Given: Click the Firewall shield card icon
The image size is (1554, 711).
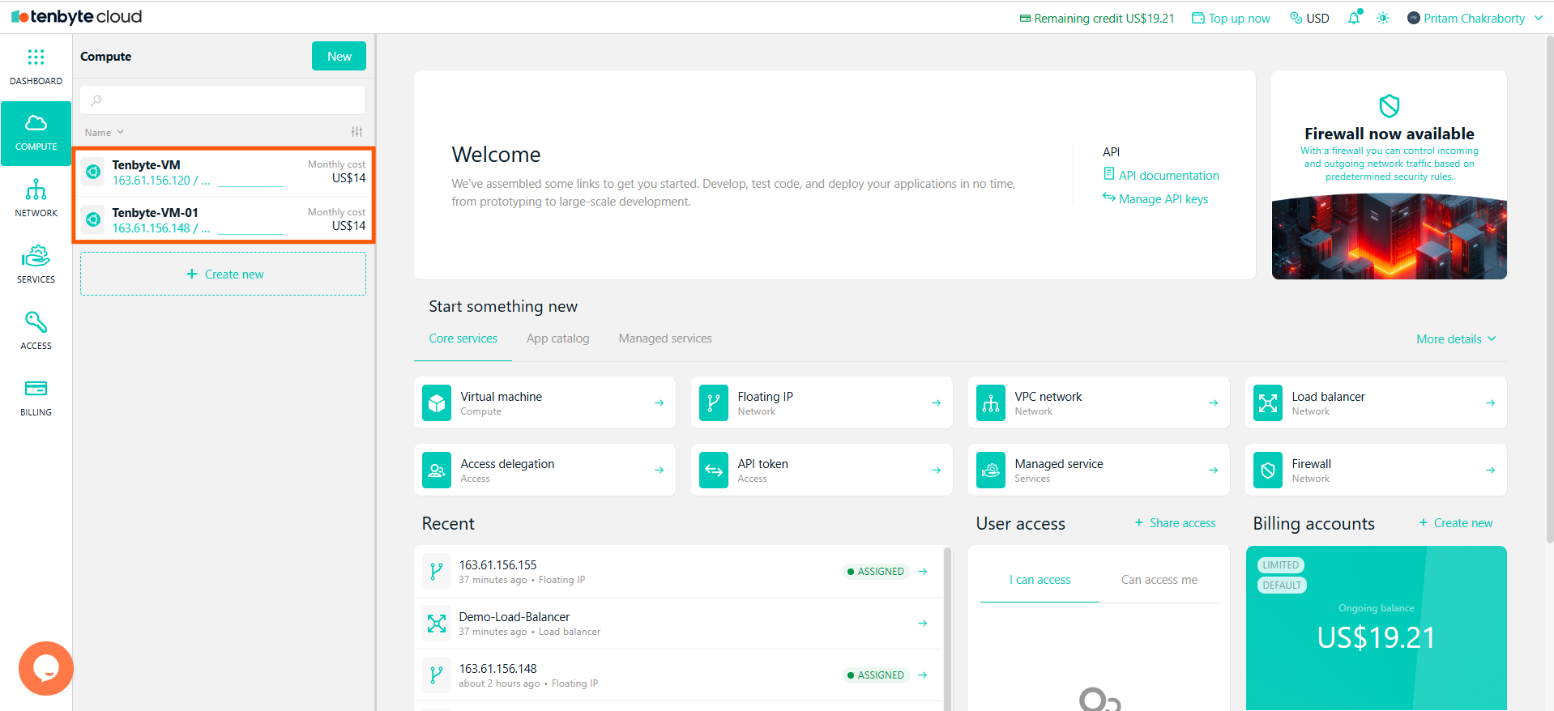Looking at the screenshot, I should [x=1268, y=470].
